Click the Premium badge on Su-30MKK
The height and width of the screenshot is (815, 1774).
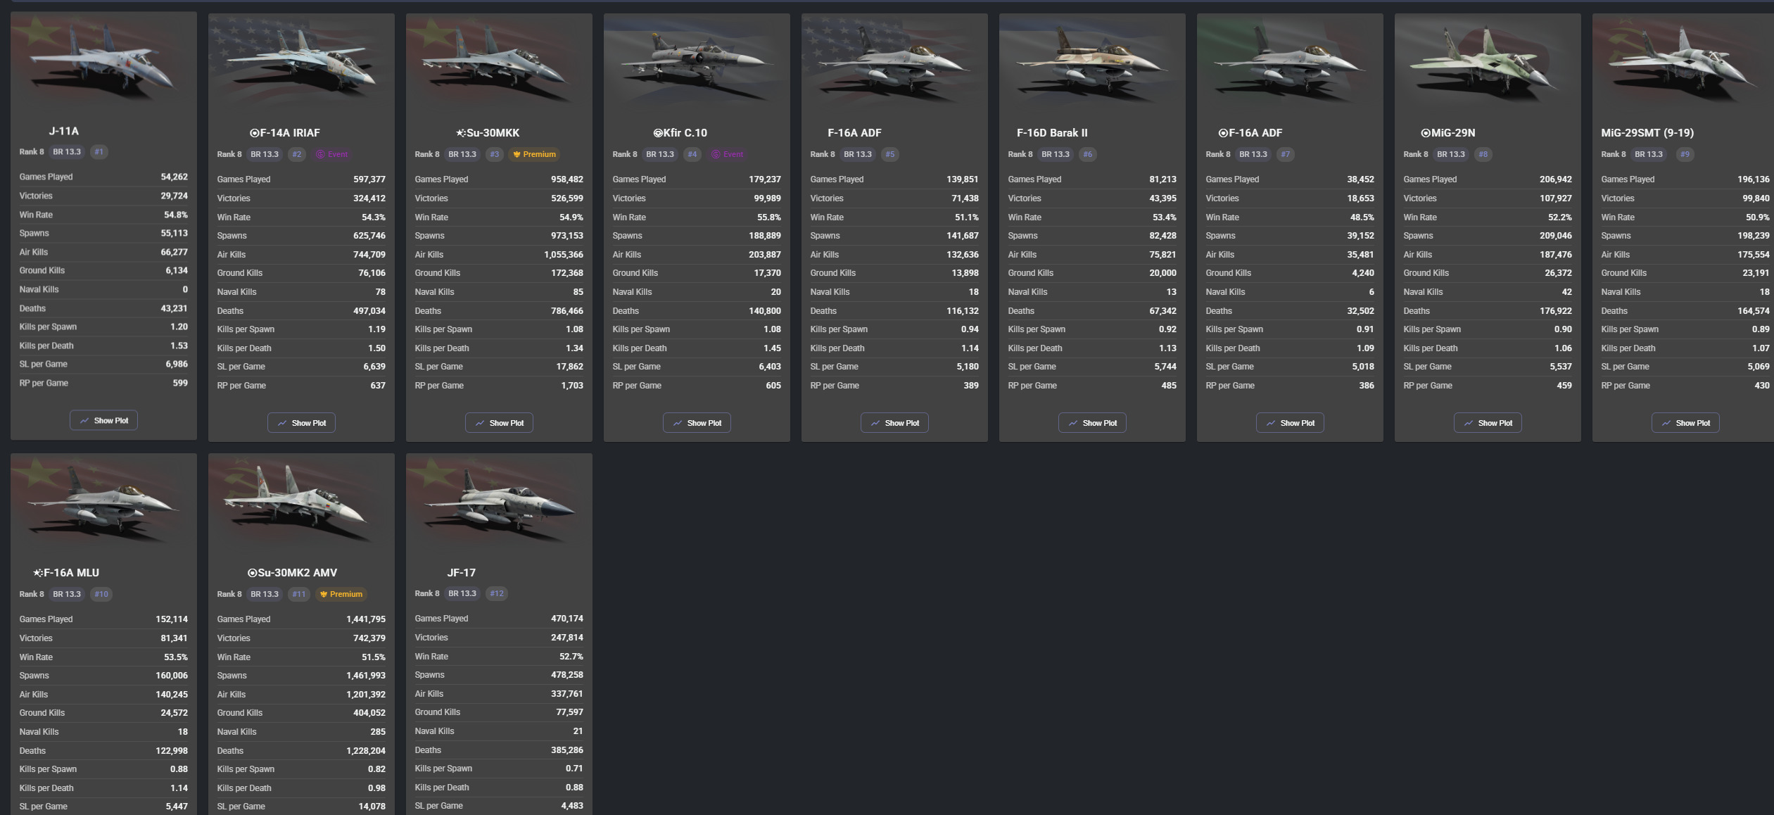(535, 154)
